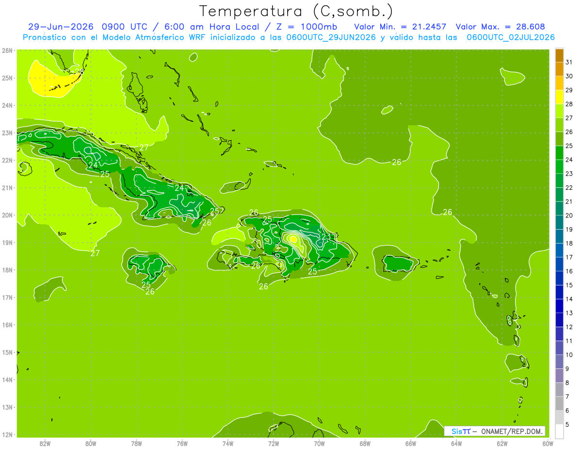Select the 78W longitude axis label
Screen dimensions: 582x450
click(136, 444)
